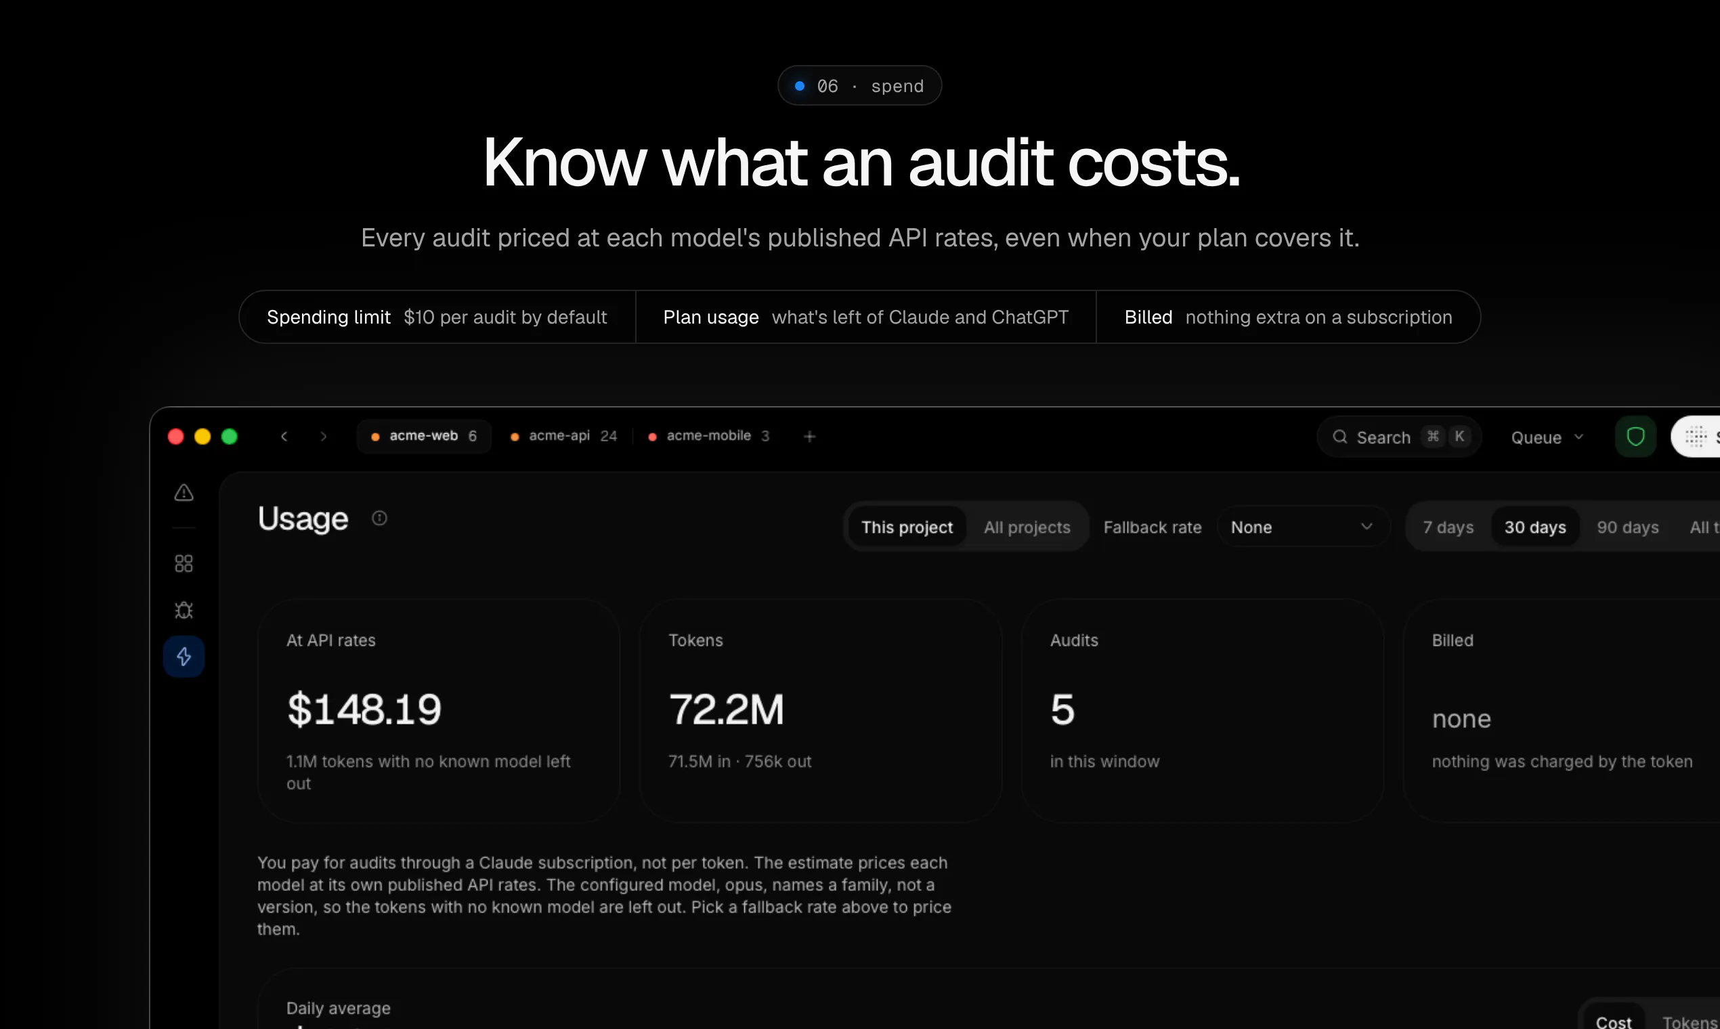Image resolution: width=1720 pixels, height=1029 pixels.
Task: Open the alerts triangle icon in the sidebar
Action: (184, 493)
